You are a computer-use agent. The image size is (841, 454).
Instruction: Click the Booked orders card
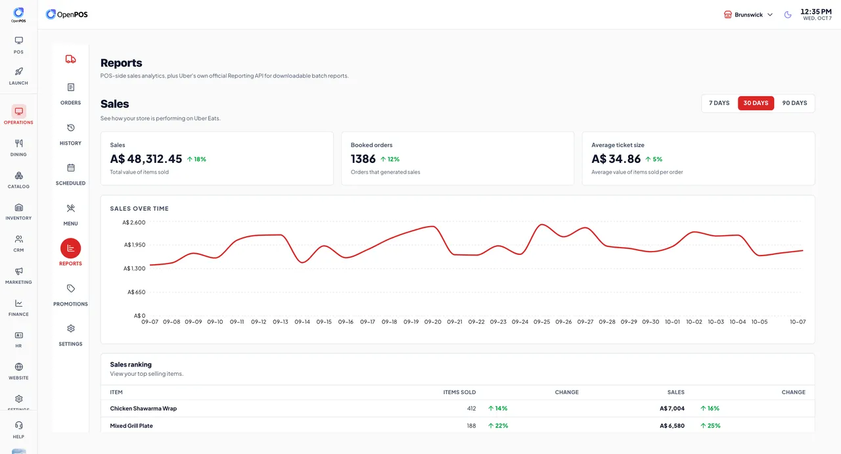click(457, 158)
